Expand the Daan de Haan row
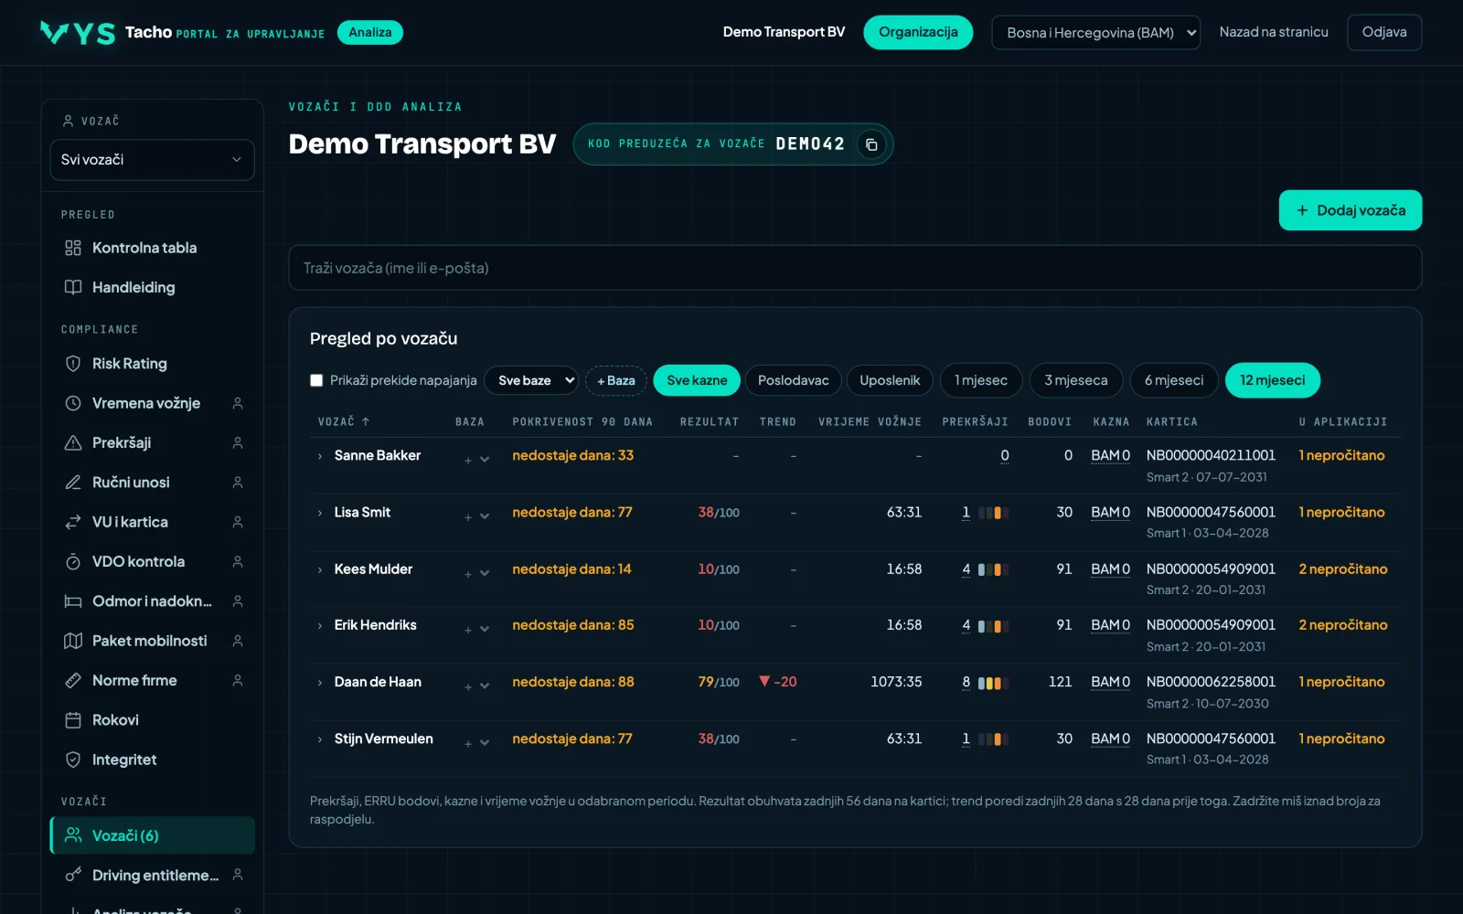The image size is (1463, 914). pos(319,683)
